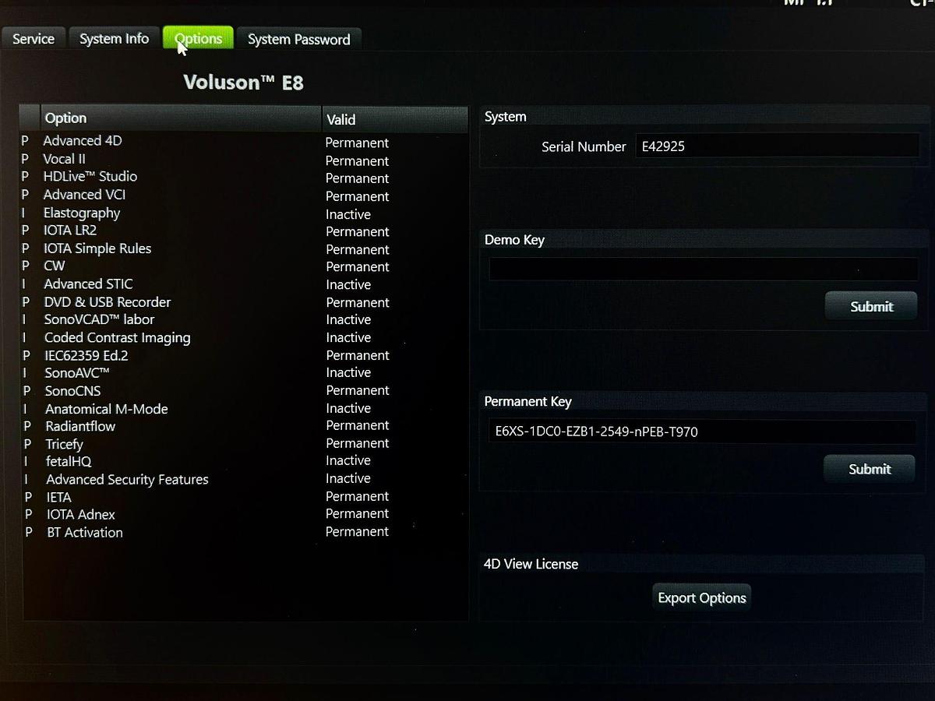Image resolution: width=935 pixels, height=701 pixels.
Task: Select the Options tab
Action: tap(198, 39)
